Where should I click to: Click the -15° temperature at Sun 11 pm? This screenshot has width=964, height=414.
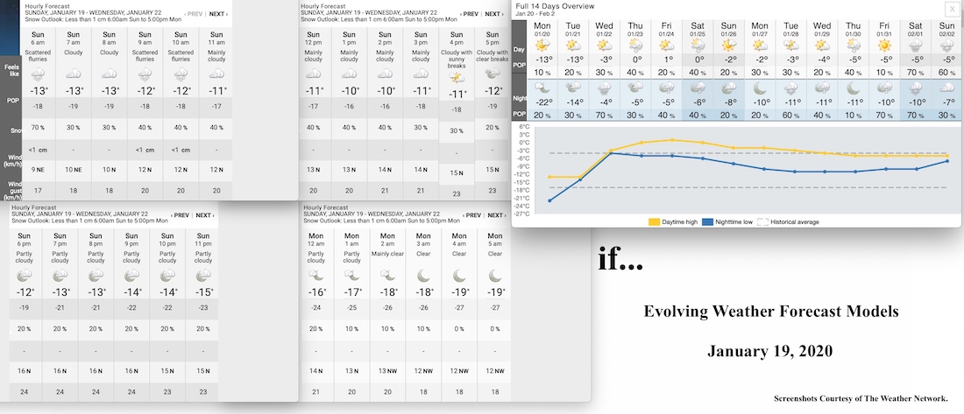(x=203, y=292)
